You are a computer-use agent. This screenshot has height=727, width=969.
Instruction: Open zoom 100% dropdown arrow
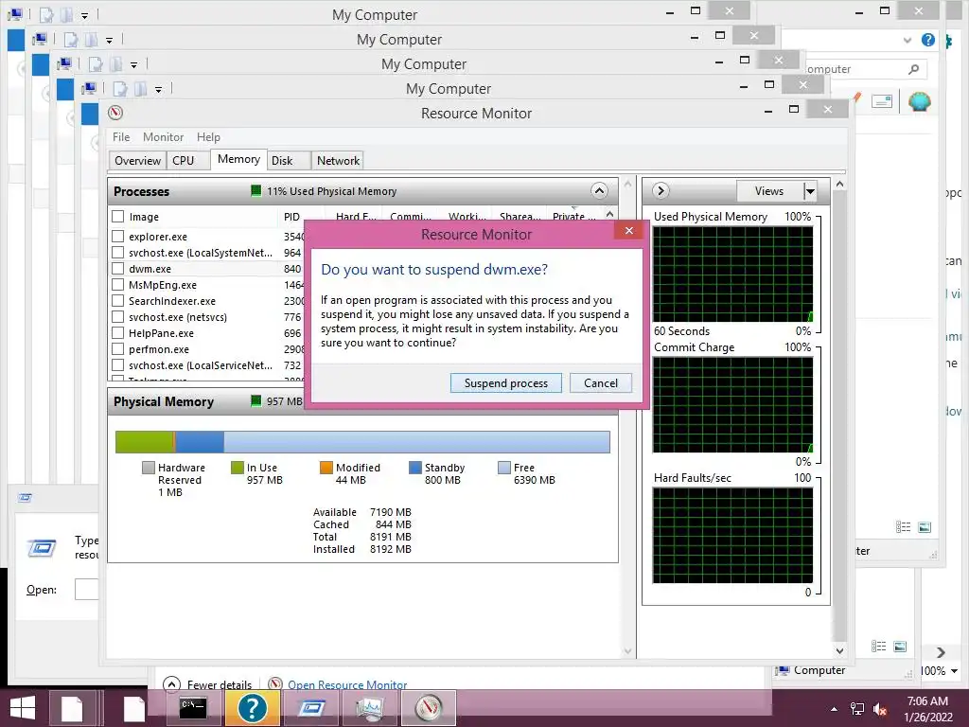[x=955, y=671]
